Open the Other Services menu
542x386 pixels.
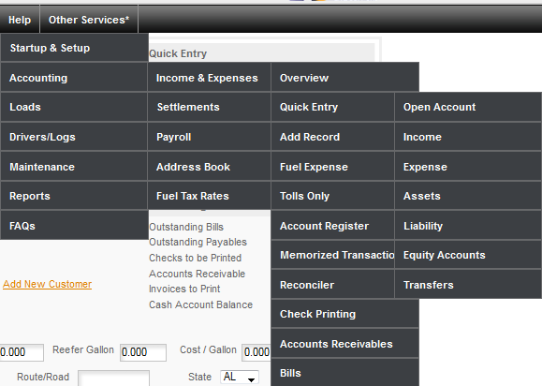[x=89, y=20]
